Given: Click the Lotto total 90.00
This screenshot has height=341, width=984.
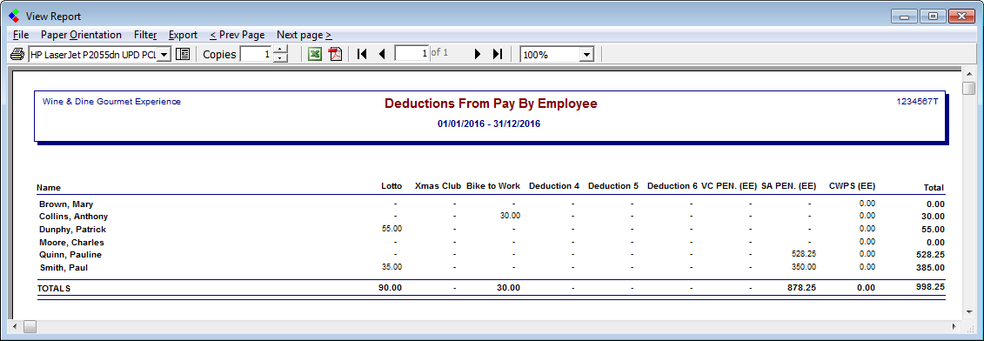Looking at the screenshot, I should click(x=391, y=288).
